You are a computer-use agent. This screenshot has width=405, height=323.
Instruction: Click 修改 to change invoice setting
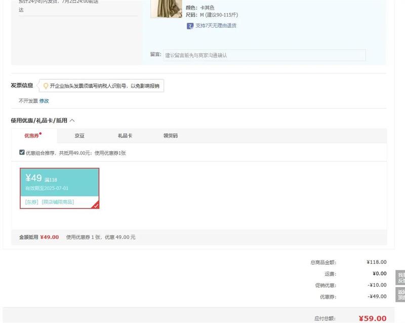(x=44, y=101)
